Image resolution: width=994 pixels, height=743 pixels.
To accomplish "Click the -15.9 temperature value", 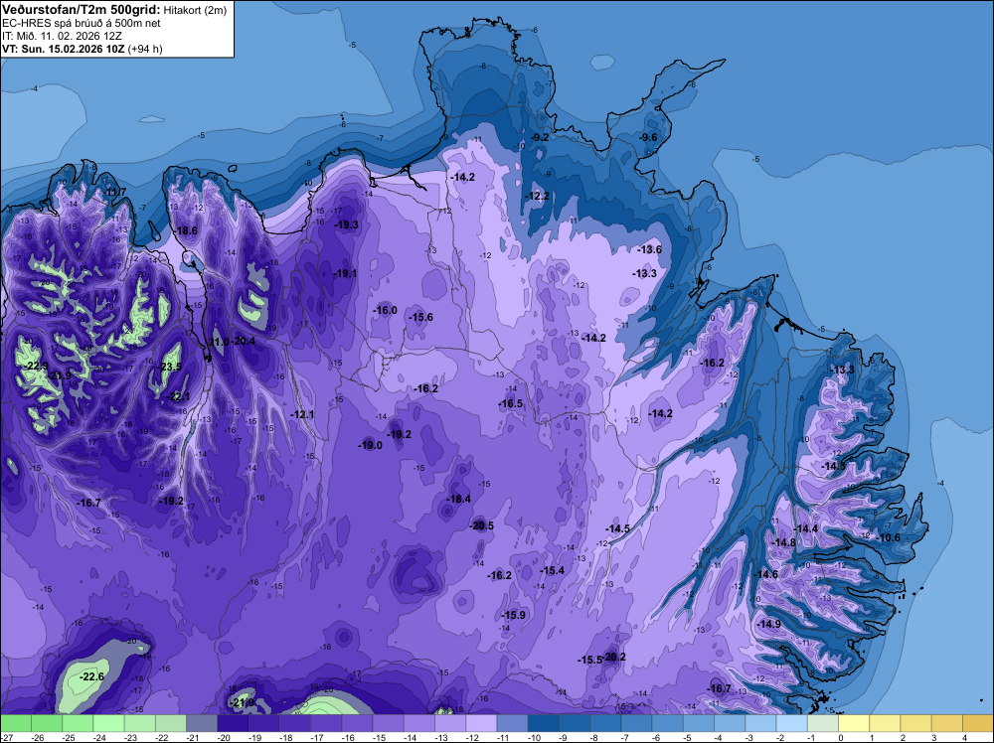I will [514, 615].
